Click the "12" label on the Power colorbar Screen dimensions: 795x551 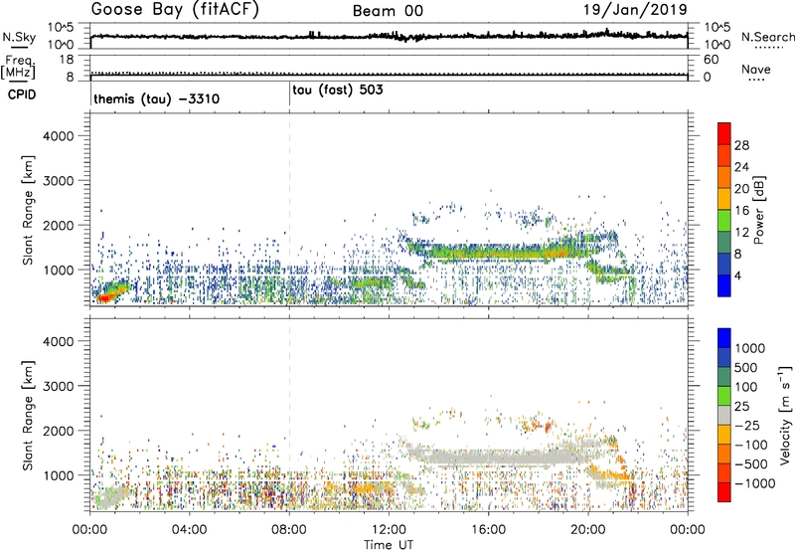pyautogui.click(x=741, y=233)
